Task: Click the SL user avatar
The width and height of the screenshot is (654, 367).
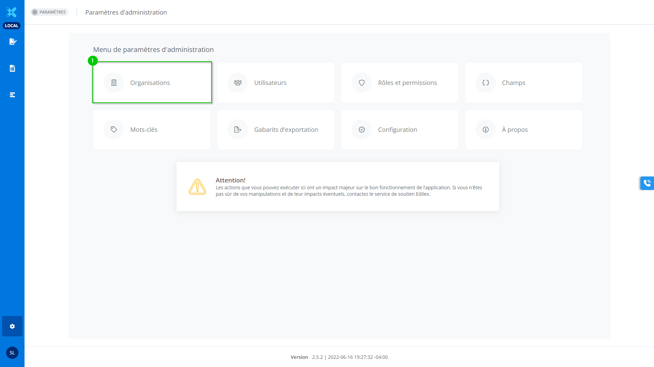Action: tap(12, 353)
